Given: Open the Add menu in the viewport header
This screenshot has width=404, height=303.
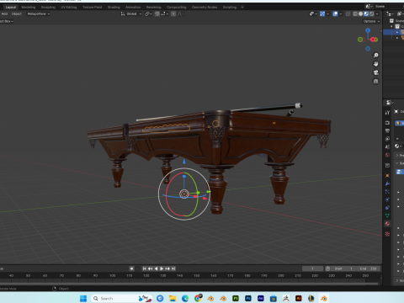Looking at the screenshot, I should click(x=4, y=13).
